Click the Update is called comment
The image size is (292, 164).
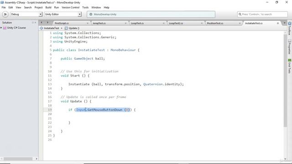93,97
